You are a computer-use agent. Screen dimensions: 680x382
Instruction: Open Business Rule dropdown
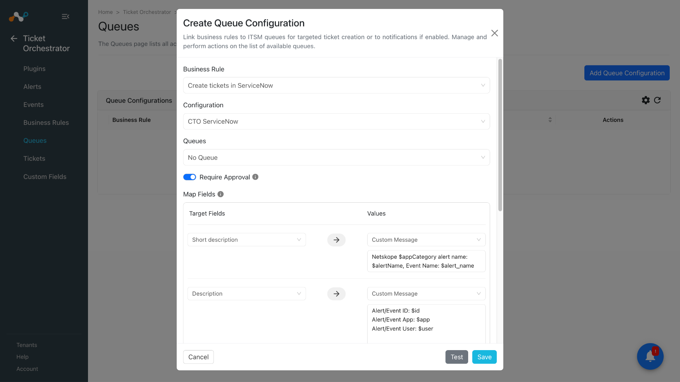click(x=336, y=85)
